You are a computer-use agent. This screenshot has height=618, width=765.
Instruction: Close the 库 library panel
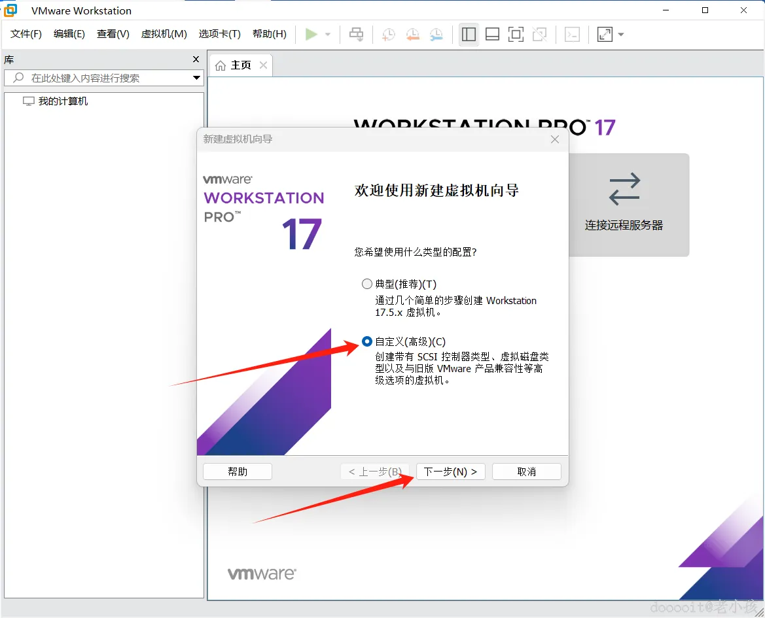[196, 60]
